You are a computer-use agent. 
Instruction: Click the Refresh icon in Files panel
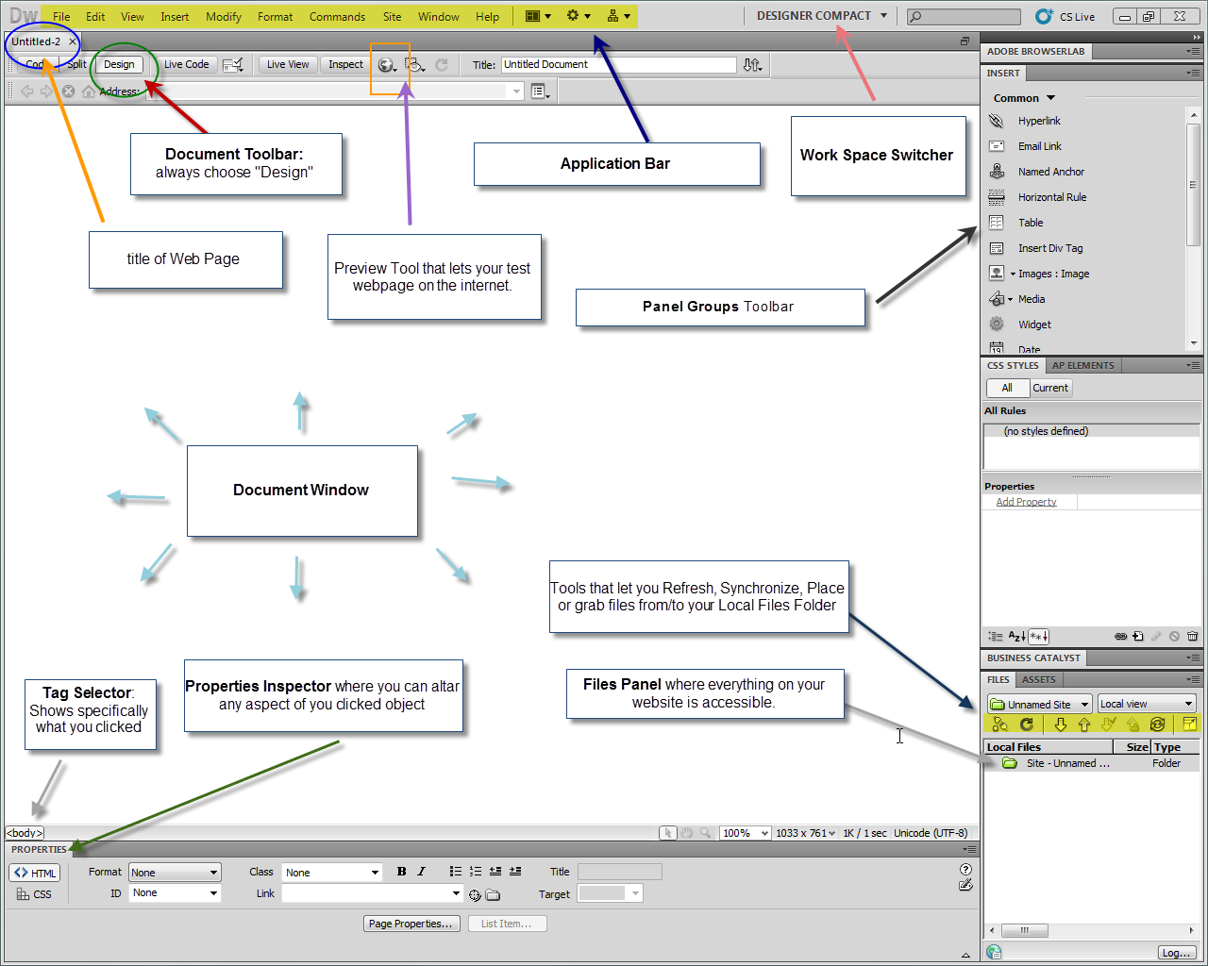point(1027,724)
